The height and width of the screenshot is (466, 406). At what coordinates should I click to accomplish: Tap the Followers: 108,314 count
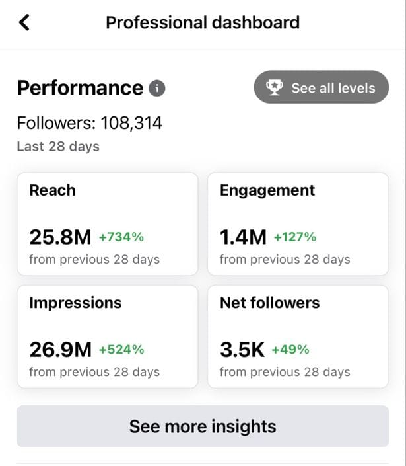90,123
